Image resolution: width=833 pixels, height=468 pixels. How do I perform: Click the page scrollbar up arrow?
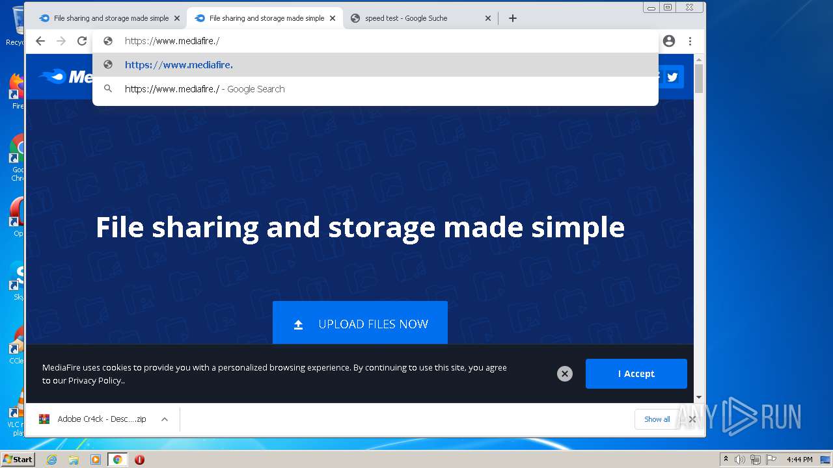[x=699, y=60]
